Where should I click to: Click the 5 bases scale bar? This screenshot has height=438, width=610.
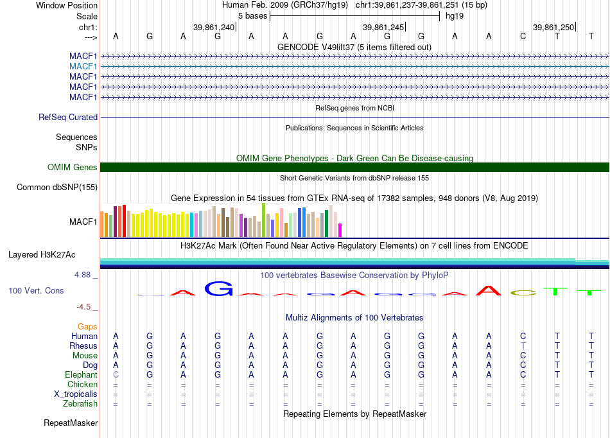pyautogui.click(x=354, y=16)
